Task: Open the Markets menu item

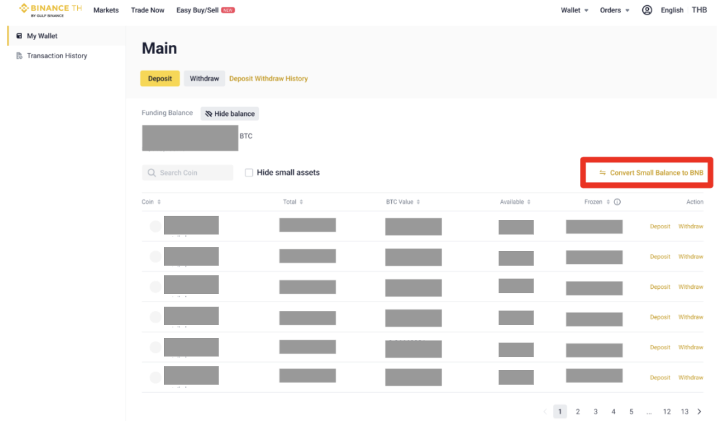Action: [x=106, y=10]
